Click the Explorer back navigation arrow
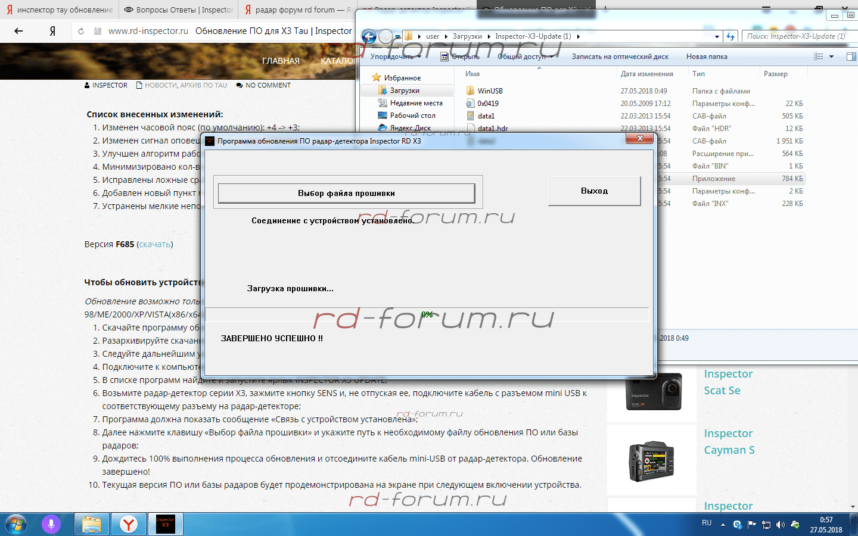The width and height of the screenshot is (858, 536). point(369,37)
